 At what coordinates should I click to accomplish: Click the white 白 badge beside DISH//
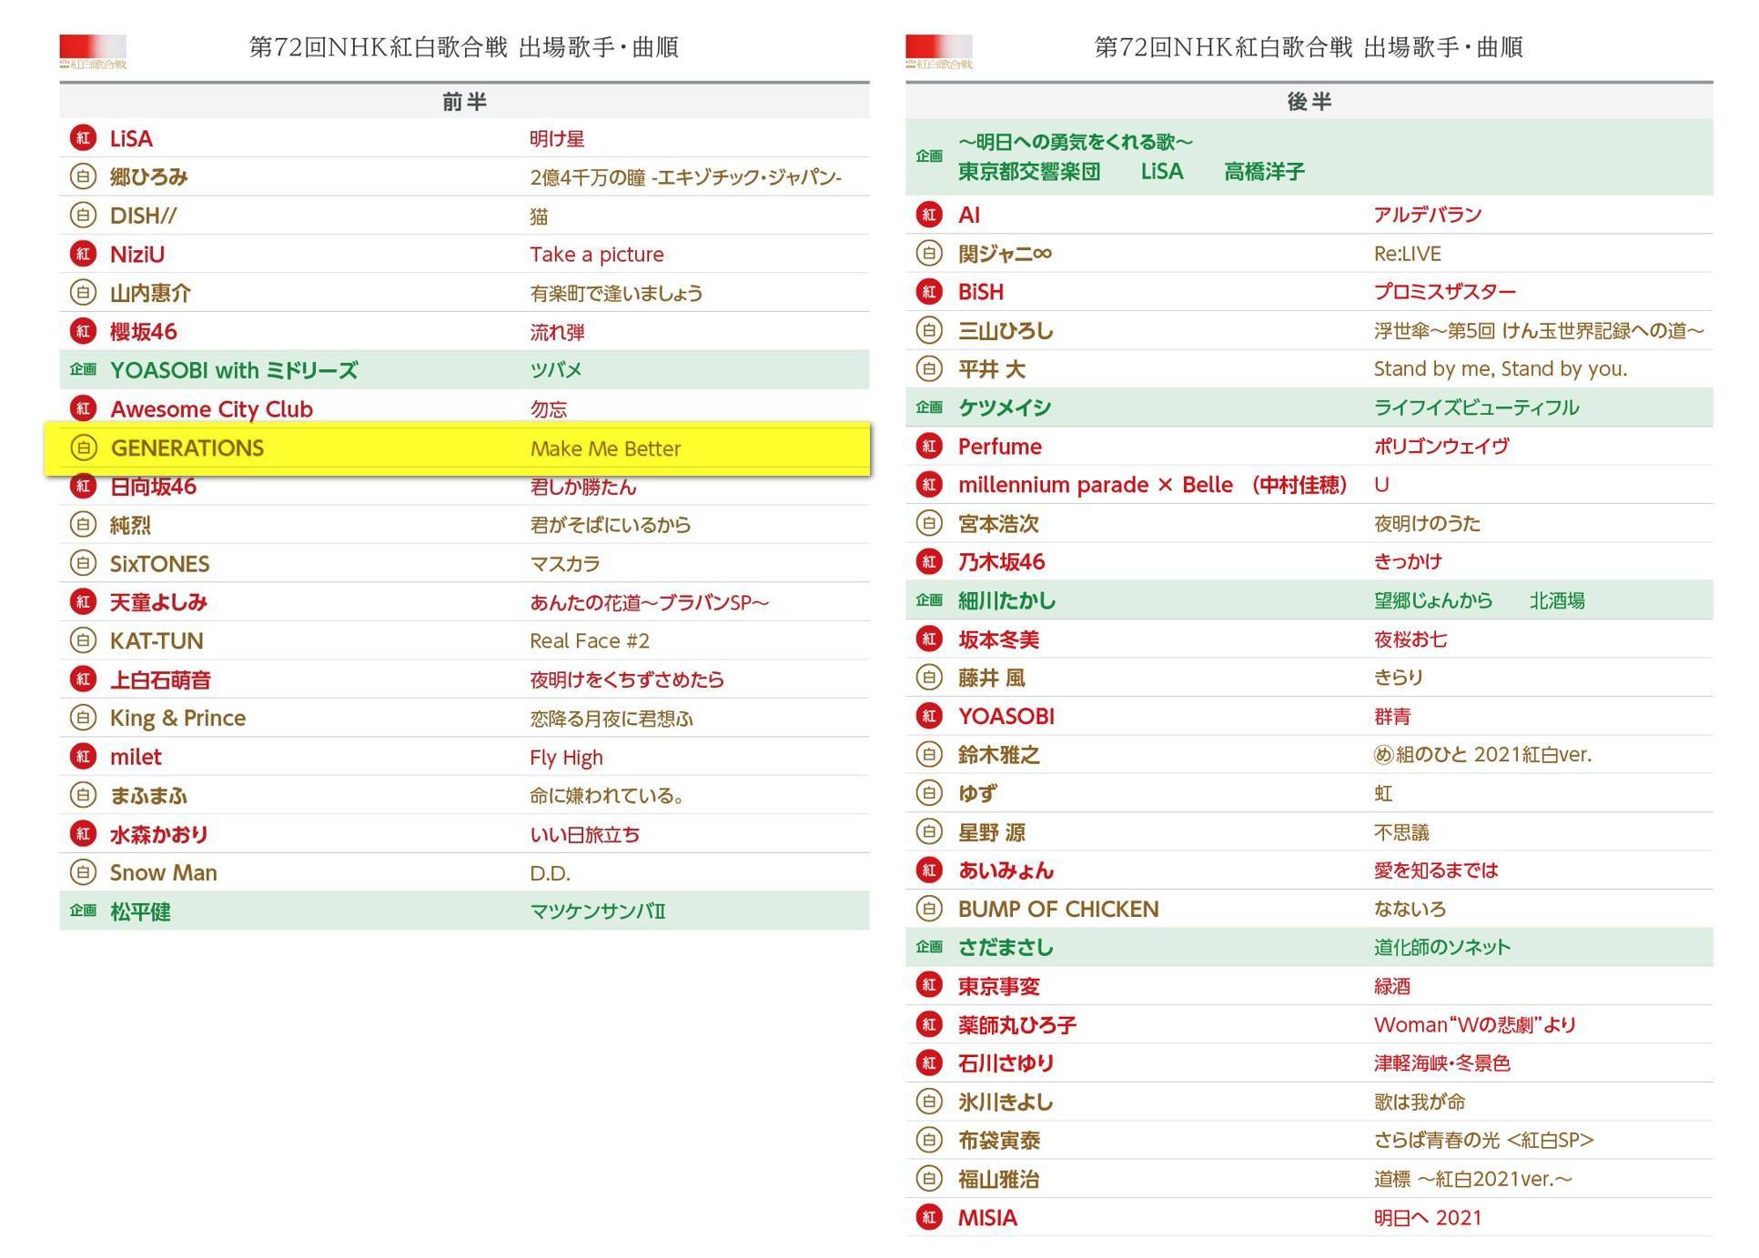83,216
